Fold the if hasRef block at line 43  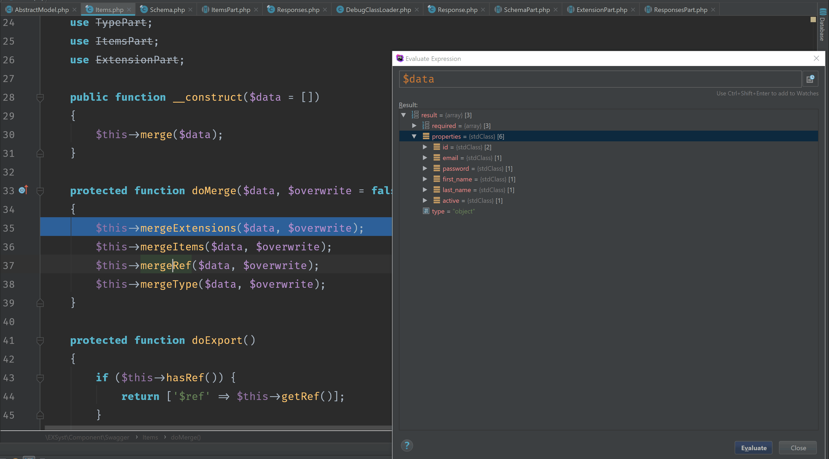coord(40,378)
